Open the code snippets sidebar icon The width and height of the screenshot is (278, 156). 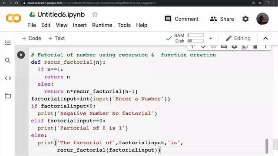8,78
